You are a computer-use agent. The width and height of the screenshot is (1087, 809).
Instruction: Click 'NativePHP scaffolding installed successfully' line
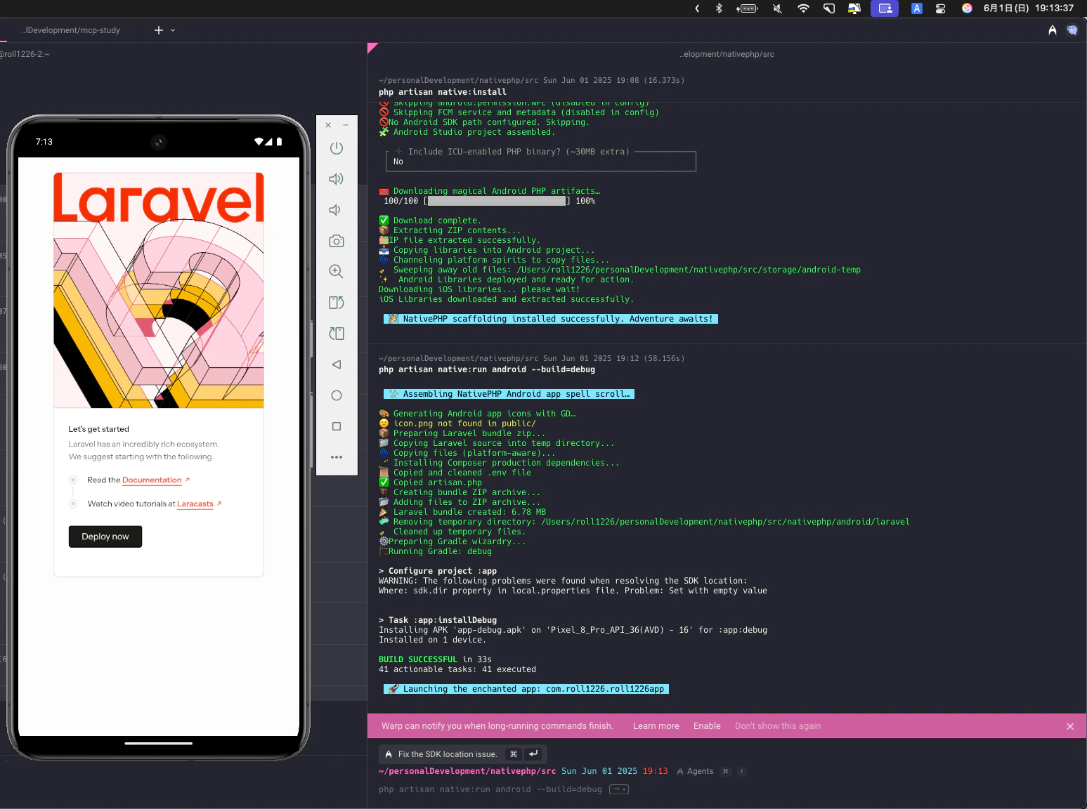551,319
